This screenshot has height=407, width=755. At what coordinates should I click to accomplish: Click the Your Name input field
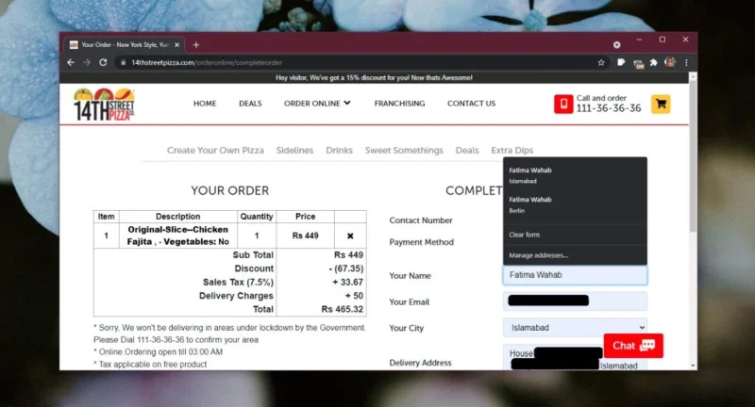pos(575,275)
